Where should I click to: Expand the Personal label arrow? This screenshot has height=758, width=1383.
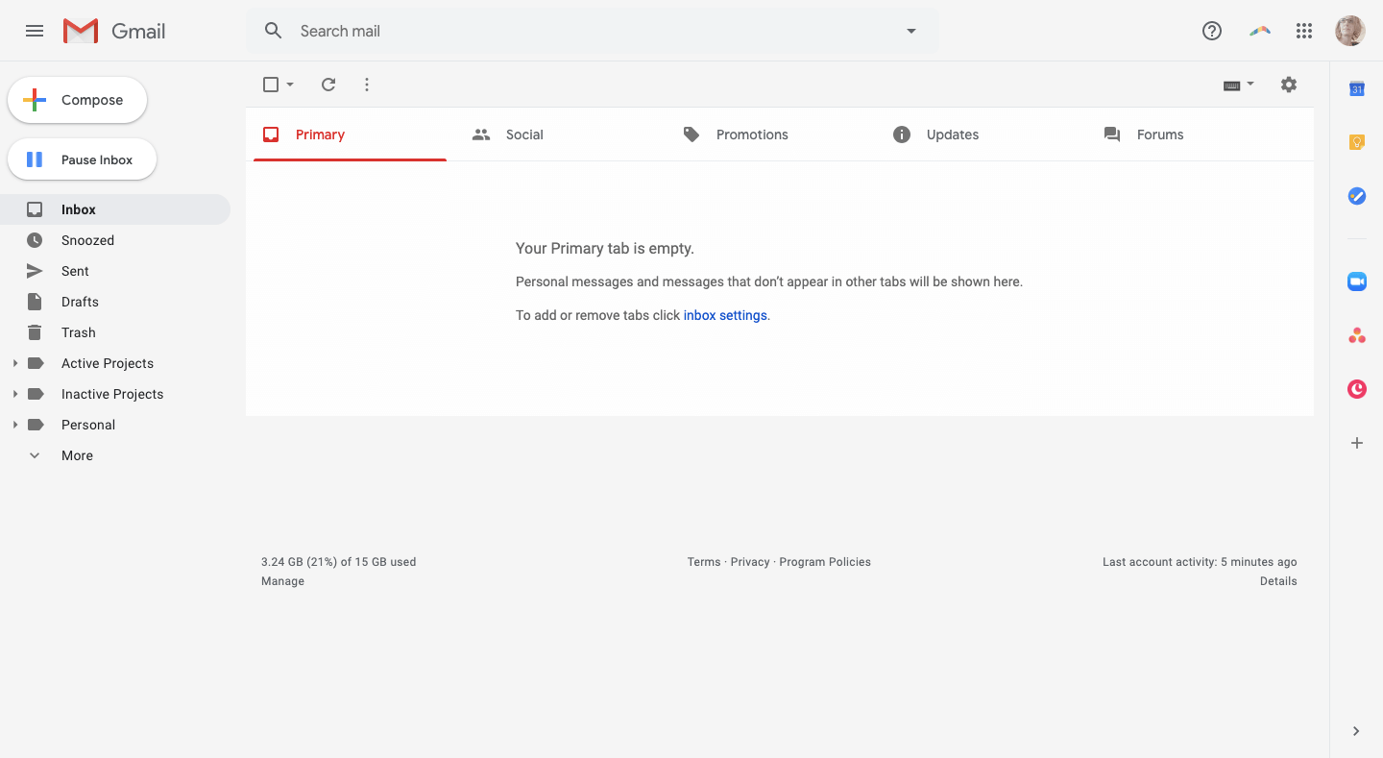point(14,425)
